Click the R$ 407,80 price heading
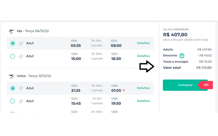The width and height of the screenshot is (218, 136). 175,34
